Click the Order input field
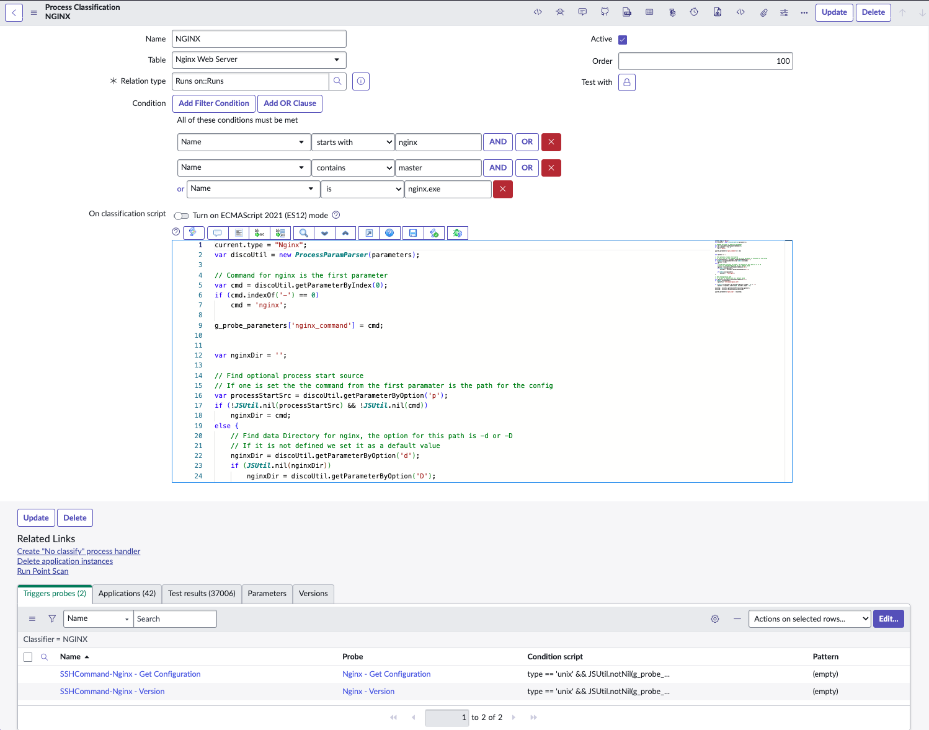The image size is (929, 730). point(706,61)
